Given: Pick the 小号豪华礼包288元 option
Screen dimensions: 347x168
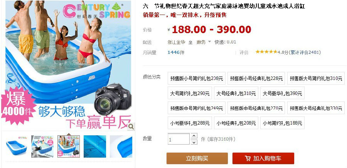Looking at the screenshot, I should pyautogui.click(x=190, y=123).
